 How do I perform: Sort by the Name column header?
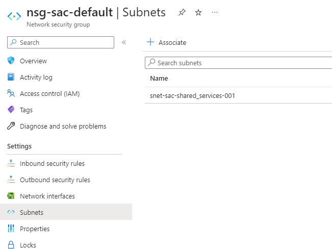[159, 79]
